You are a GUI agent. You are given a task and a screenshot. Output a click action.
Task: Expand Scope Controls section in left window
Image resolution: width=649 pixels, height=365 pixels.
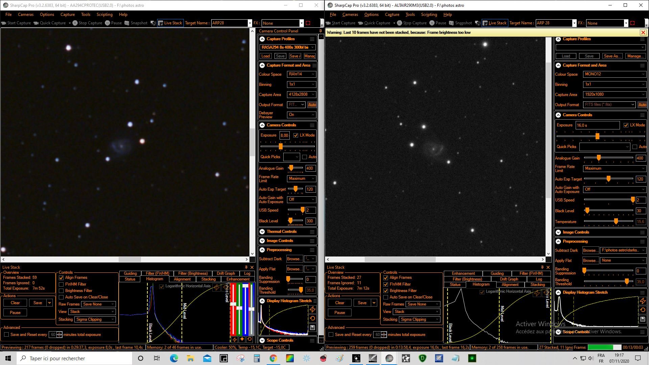point(262,340)
